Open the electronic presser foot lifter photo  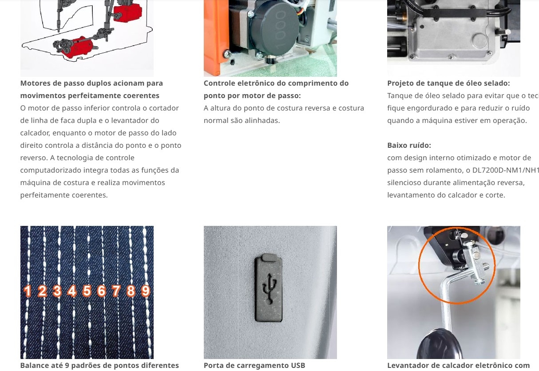(x=454, y=292)
